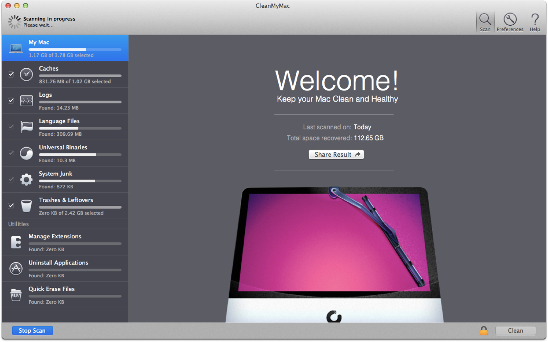The width and height of the screenshot is (548, 342).
Task: Click the System Junk progress bar
Action: click(80, 181)
